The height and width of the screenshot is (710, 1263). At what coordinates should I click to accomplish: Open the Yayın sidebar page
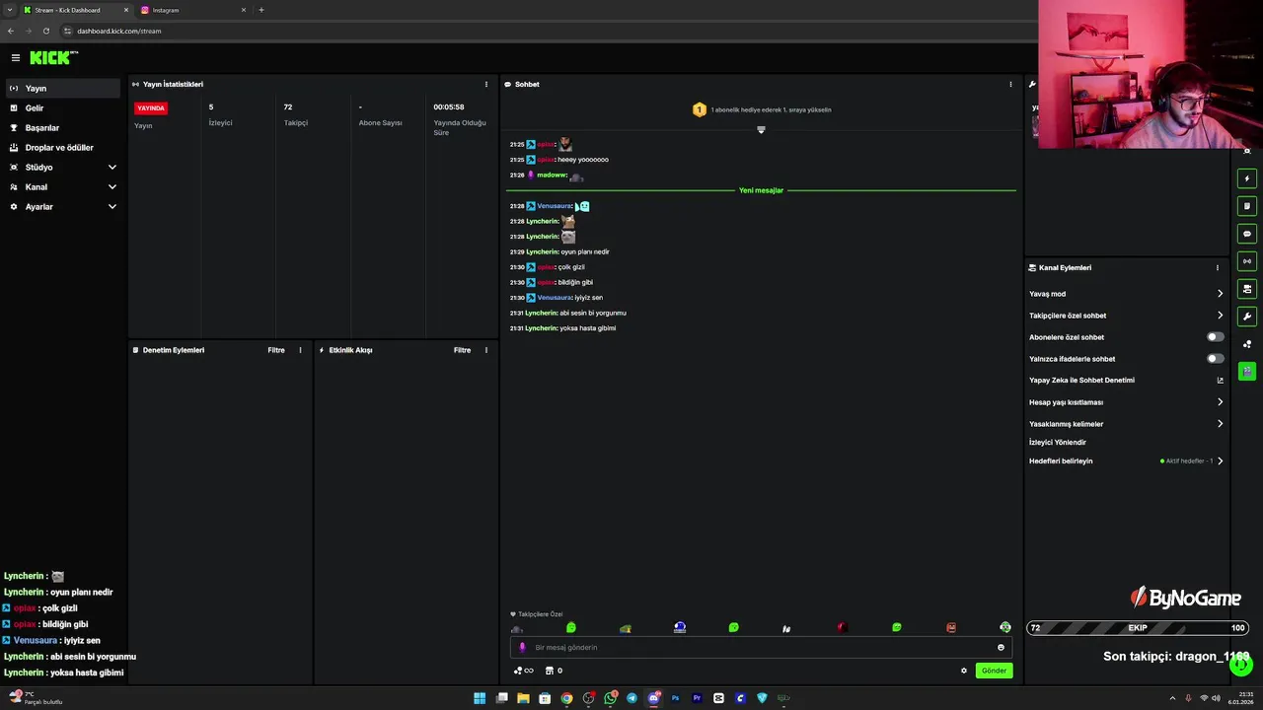[63, 88]
